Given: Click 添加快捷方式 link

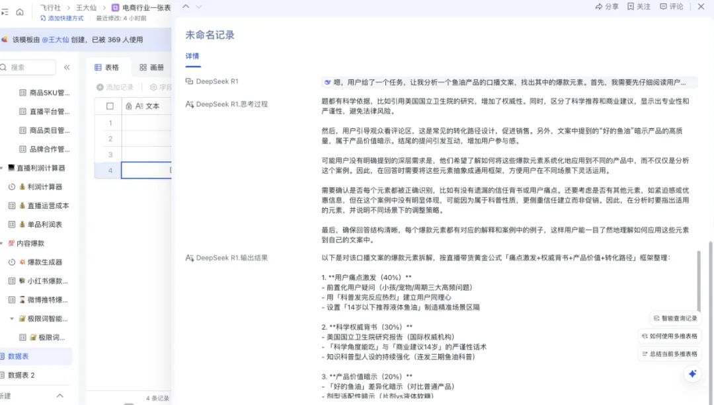Looking at the screenshot, I should click(62, 18).
